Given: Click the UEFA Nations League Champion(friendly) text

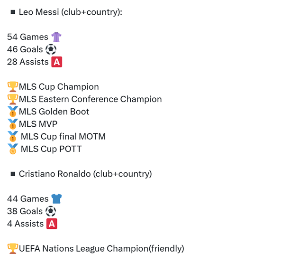Looking at the screenshot, I should [x=101, y=248].
